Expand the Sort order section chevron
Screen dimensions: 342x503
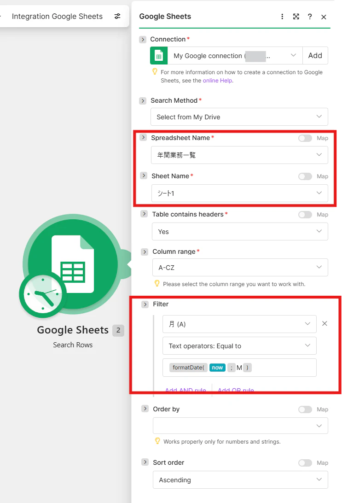point(145,462)
